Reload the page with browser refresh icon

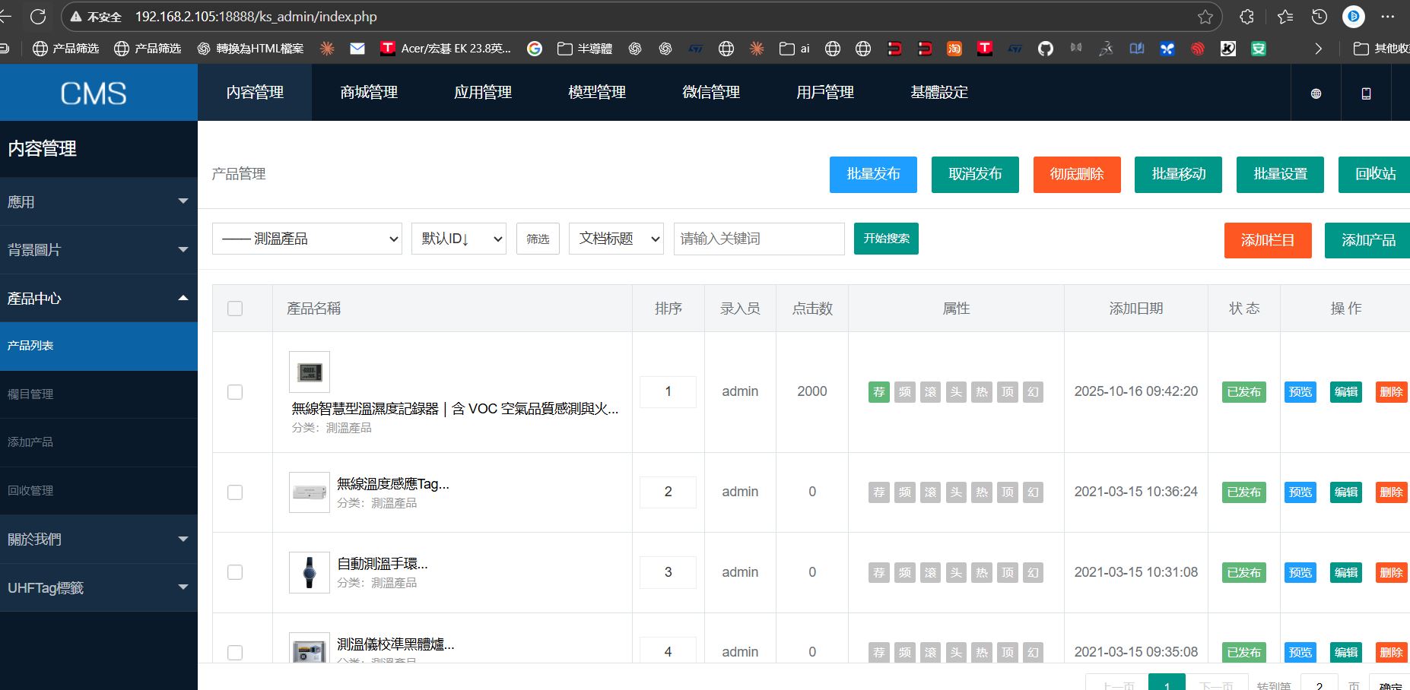(x=38, y=16)
